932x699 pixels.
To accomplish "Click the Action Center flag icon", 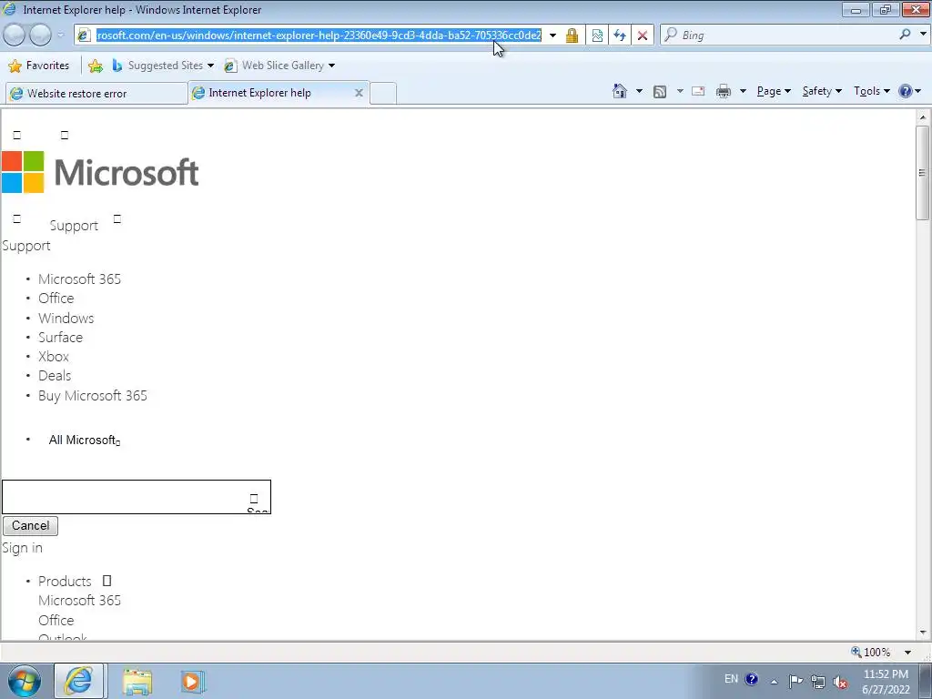I will pyautogui.click(x=795, y=681).
